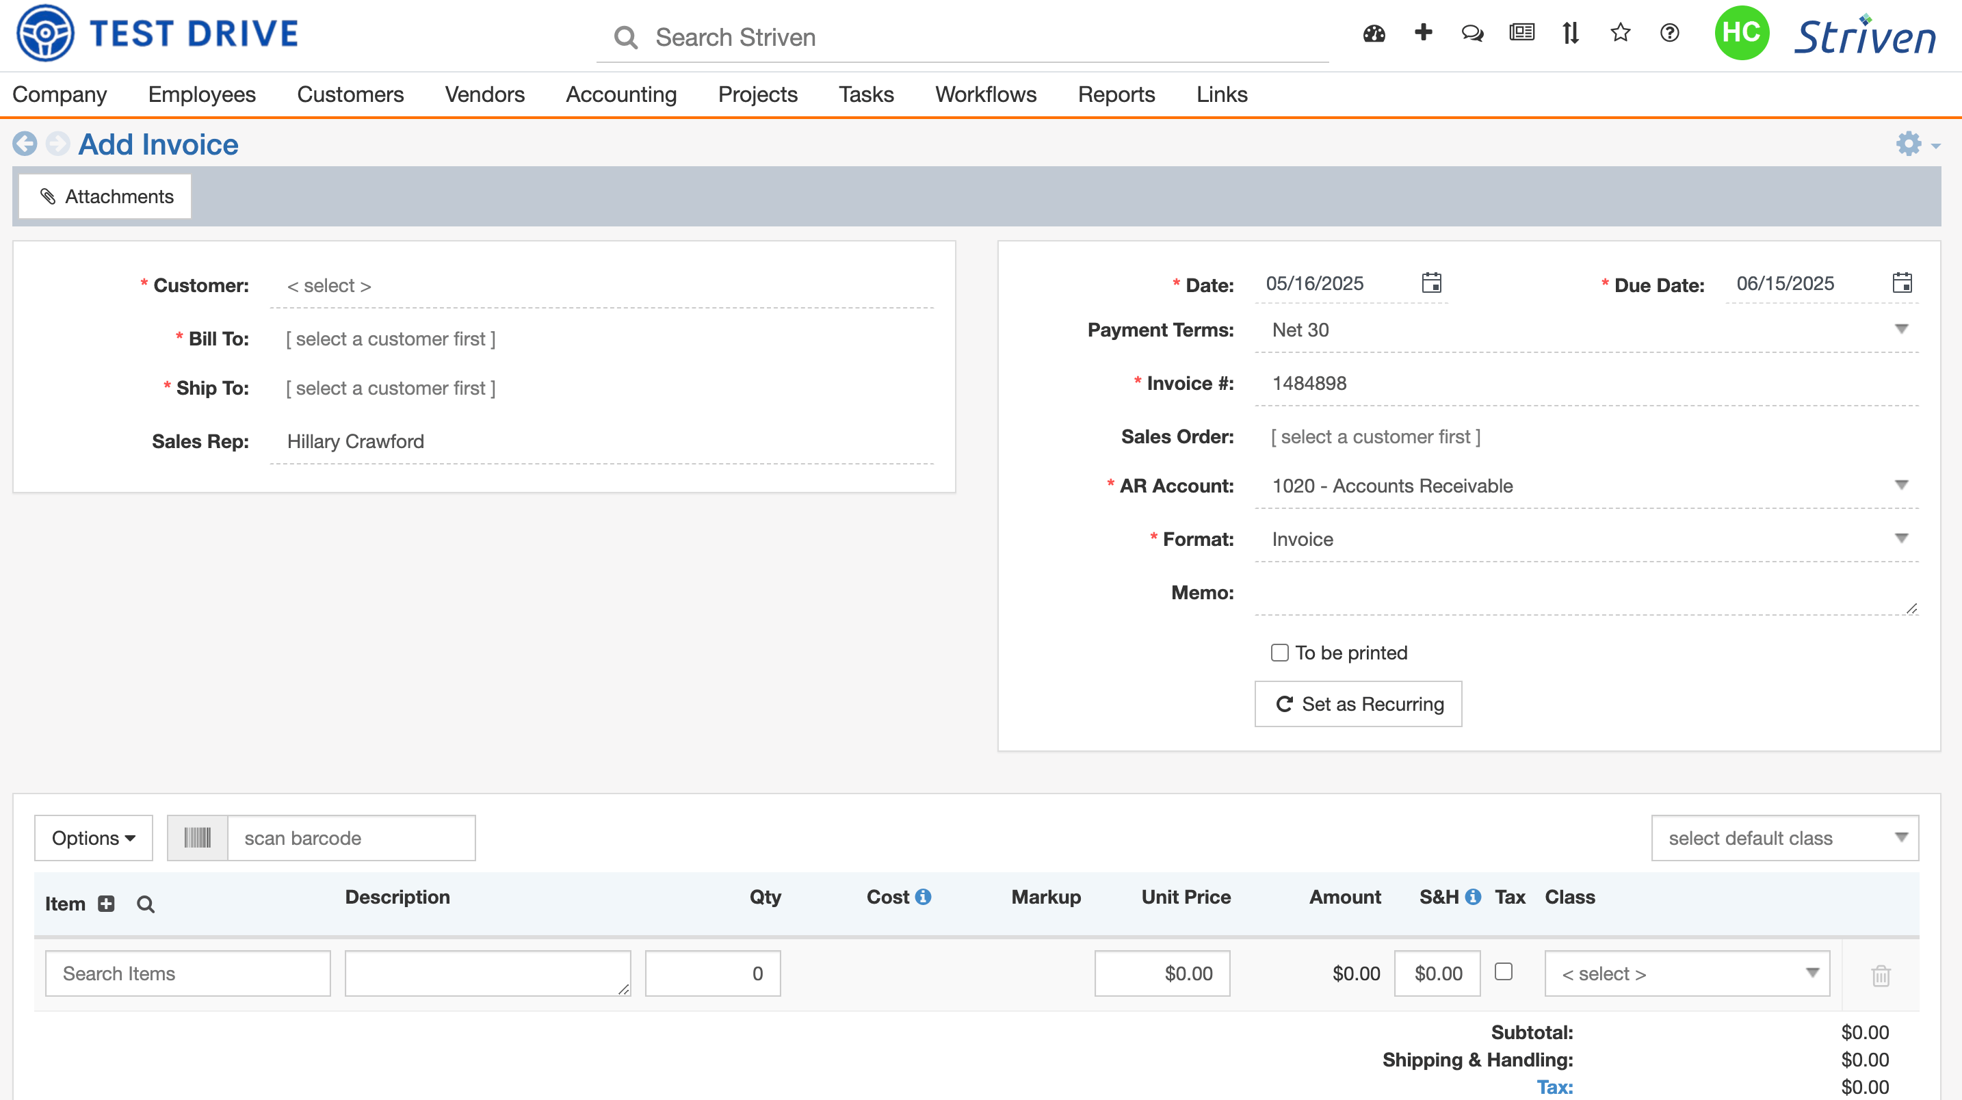Open the Reports menu
This screenshot has height=1100, width=1962.
[x=1116, y=94]
